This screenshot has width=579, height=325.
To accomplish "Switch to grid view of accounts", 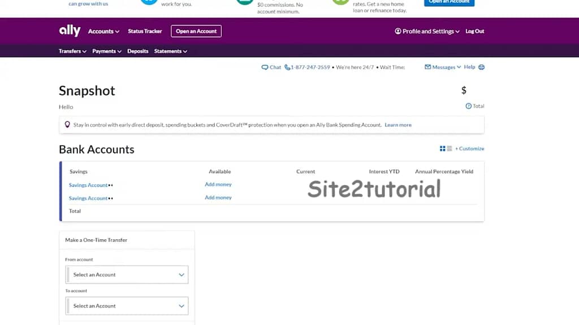I will point(442,148).
